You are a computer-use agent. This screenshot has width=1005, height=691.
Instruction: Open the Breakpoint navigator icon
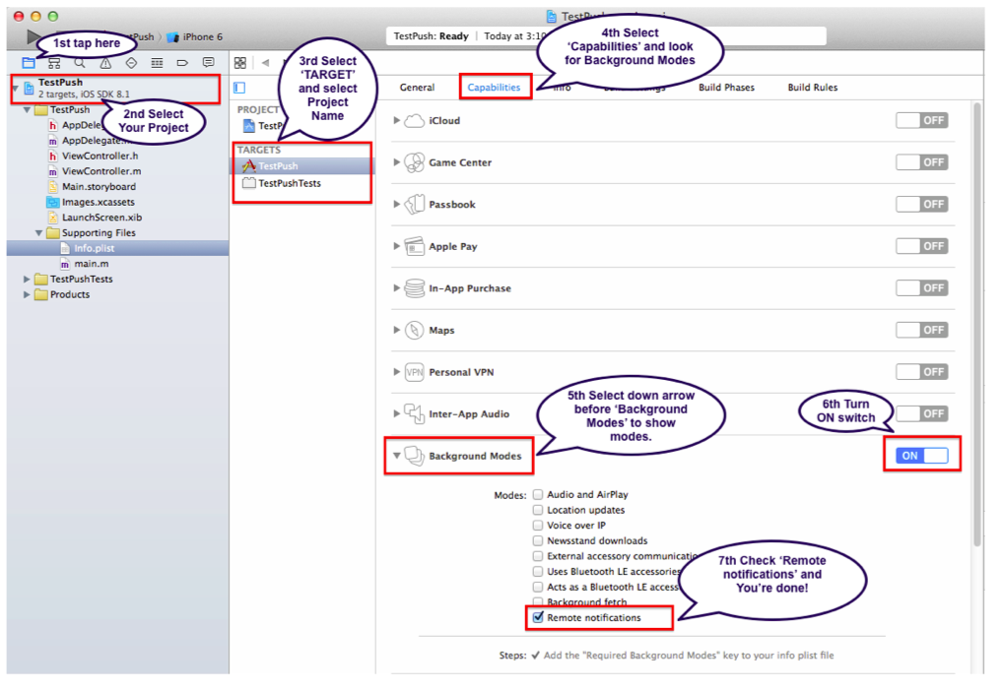point(182,63)
